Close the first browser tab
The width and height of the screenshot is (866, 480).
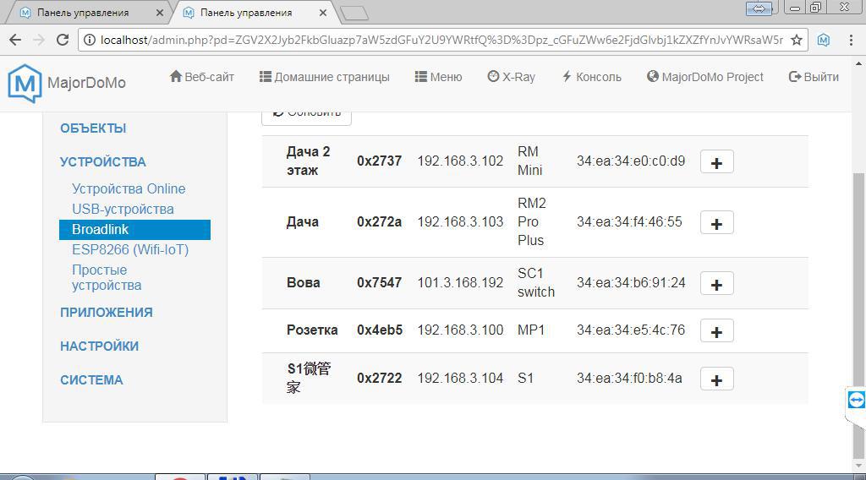point(160,12)
